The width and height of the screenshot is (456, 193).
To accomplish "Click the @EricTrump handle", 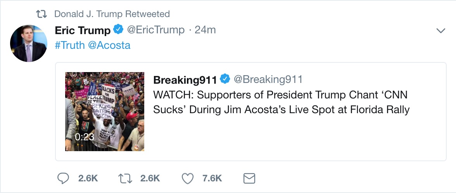I will (155, 30).
